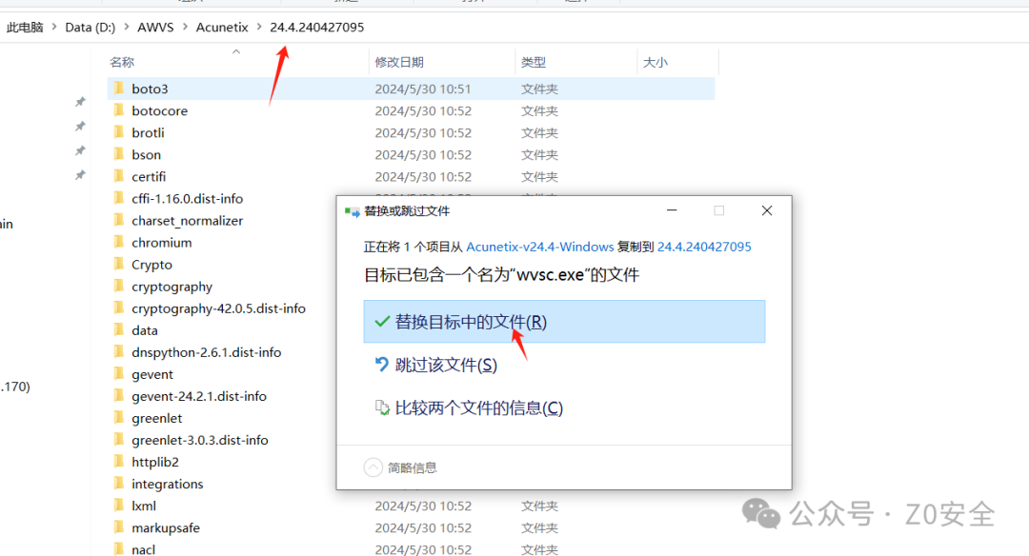This screenshot has height=556, width=1029.
Task: Click the markupsafe folder icon
Action: click(x=119, y=527)
